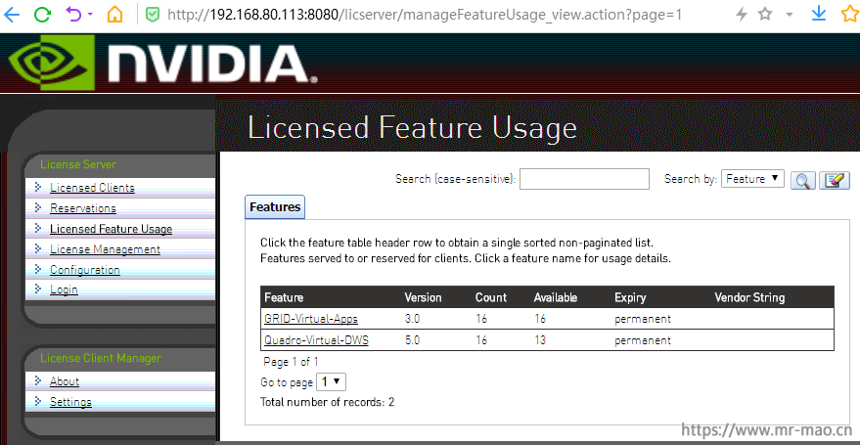Focus the case-sensitive search field
Viewport: 860px width, 445px height.
584,179
